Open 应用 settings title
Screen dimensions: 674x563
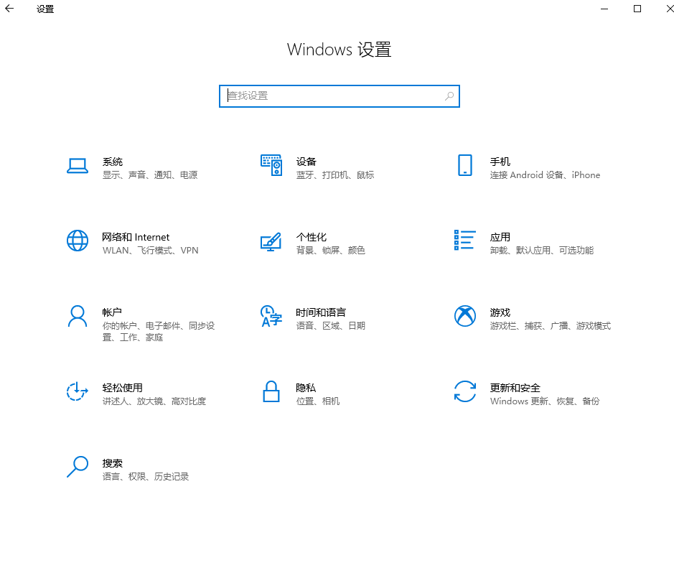click(500, 237)
